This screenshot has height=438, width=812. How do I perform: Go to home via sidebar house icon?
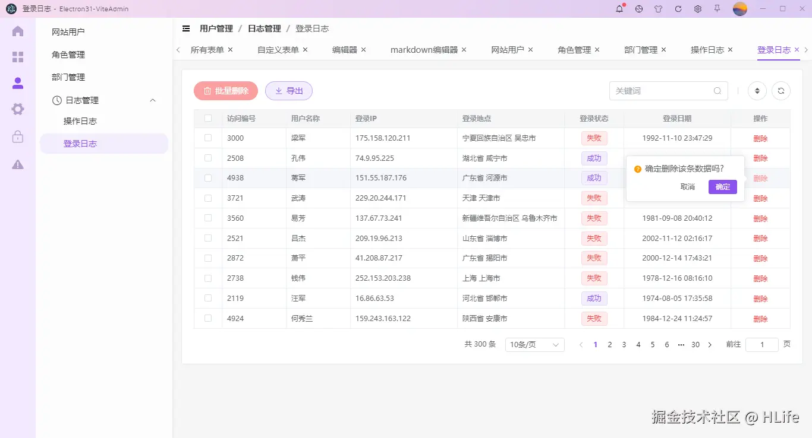point(18,31)
